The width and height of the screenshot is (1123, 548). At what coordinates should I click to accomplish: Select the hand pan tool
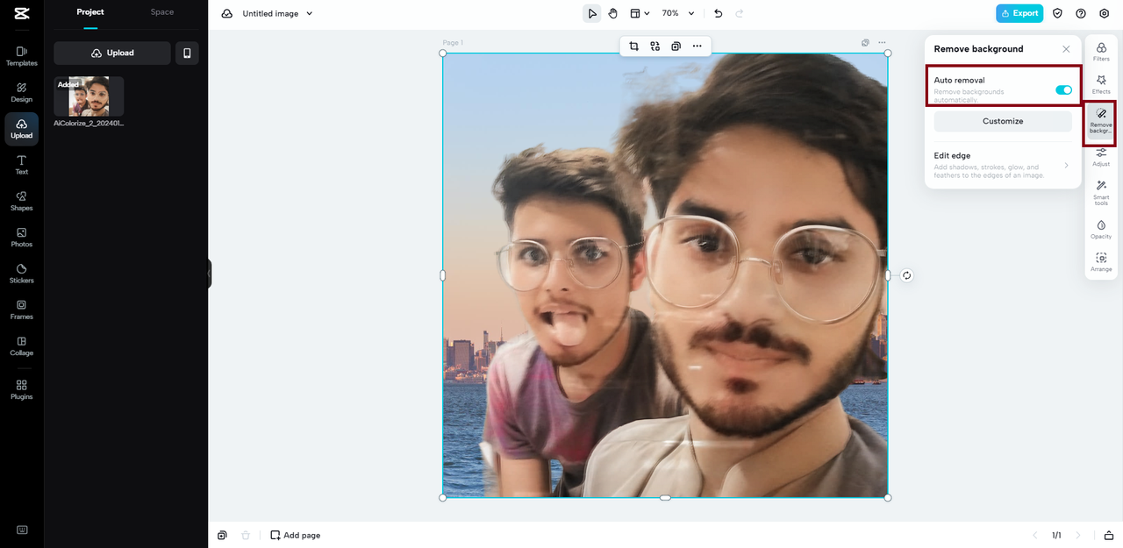click(x=613, y=13)
